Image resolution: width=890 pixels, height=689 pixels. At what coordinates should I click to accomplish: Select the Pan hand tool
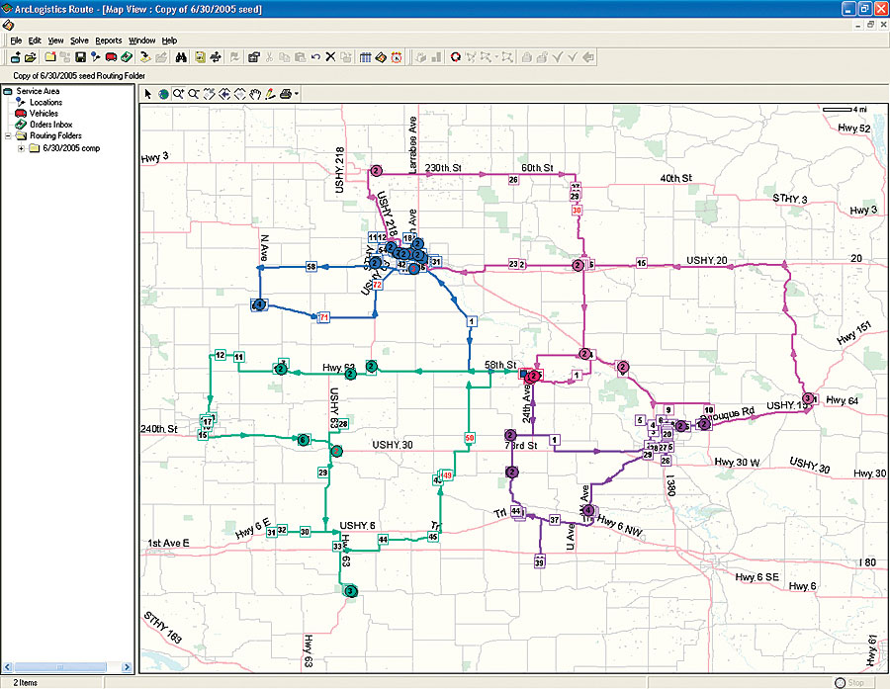pyautogui.click(x=255, y=95)
